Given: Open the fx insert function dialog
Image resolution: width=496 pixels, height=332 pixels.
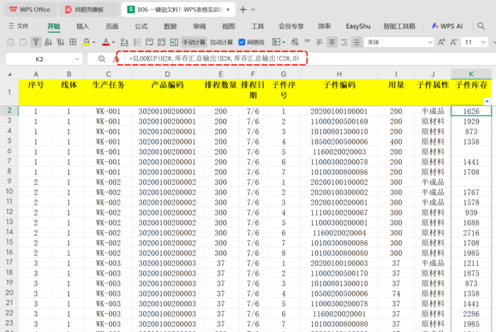Looking at the screenshot, I should click(x=116, y=59).
